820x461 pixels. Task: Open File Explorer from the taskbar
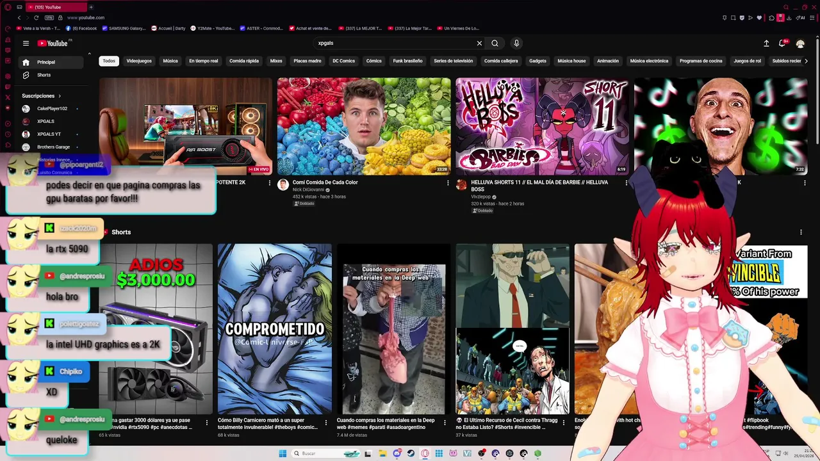point(382,453)
